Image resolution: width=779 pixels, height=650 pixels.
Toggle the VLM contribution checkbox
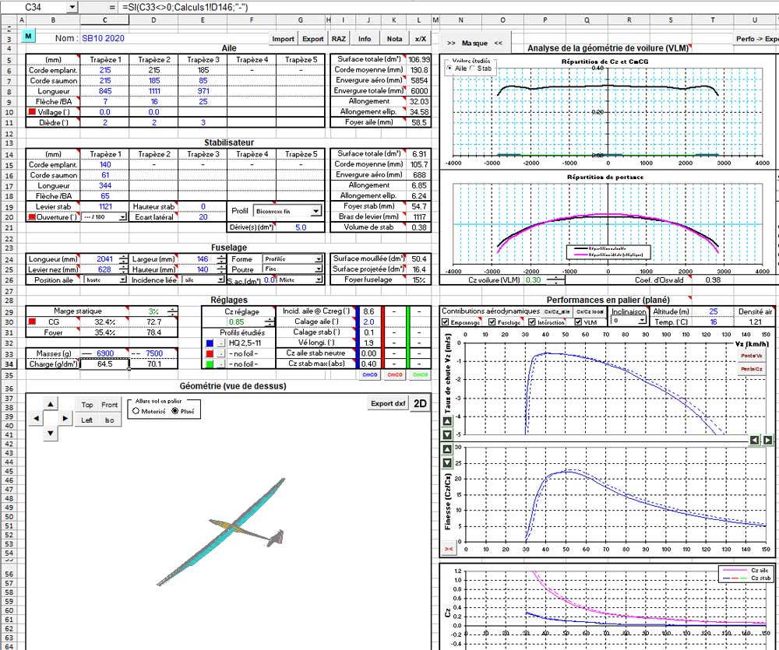coord(578,322)
